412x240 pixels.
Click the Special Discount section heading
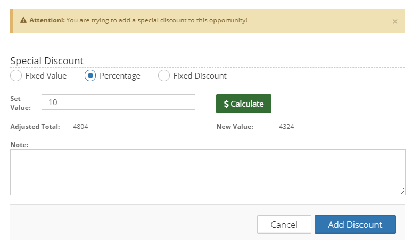(47, 61)
